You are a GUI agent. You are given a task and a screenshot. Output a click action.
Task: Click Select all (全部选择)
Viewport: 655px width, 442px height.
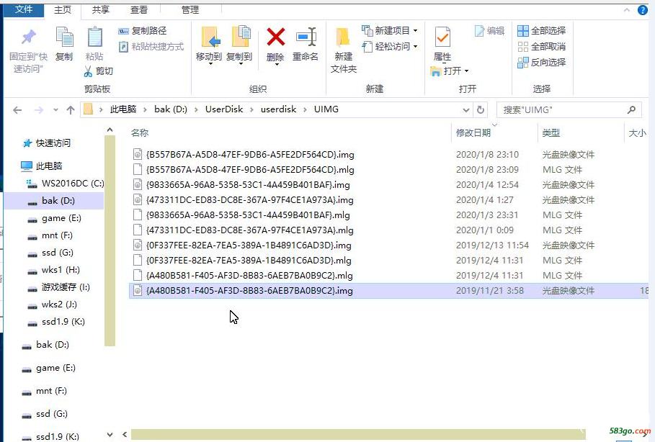(x=541, y=30)
